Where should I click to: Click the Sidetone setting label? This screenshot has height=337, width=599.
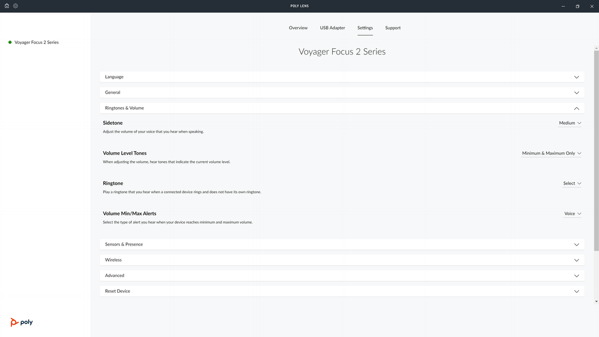click(113, 123)
